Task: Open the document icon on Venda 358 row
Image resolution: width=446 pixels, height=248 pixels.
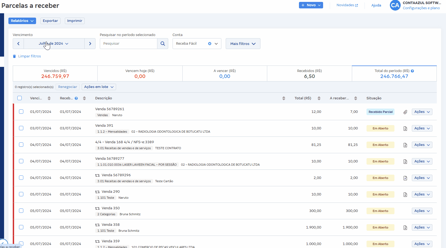Action: tap(405, 228)
